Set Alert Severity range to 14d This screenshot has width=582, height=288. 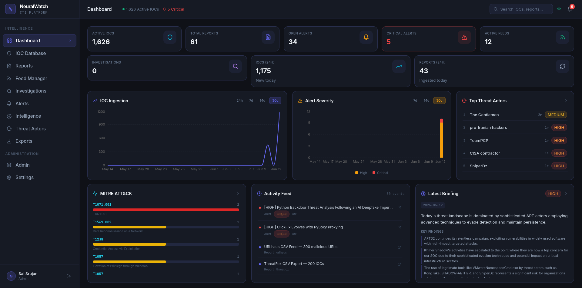426,100
